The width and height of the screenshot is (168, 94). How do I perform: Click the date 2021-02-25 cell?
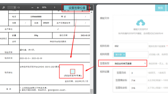(82, 36)
